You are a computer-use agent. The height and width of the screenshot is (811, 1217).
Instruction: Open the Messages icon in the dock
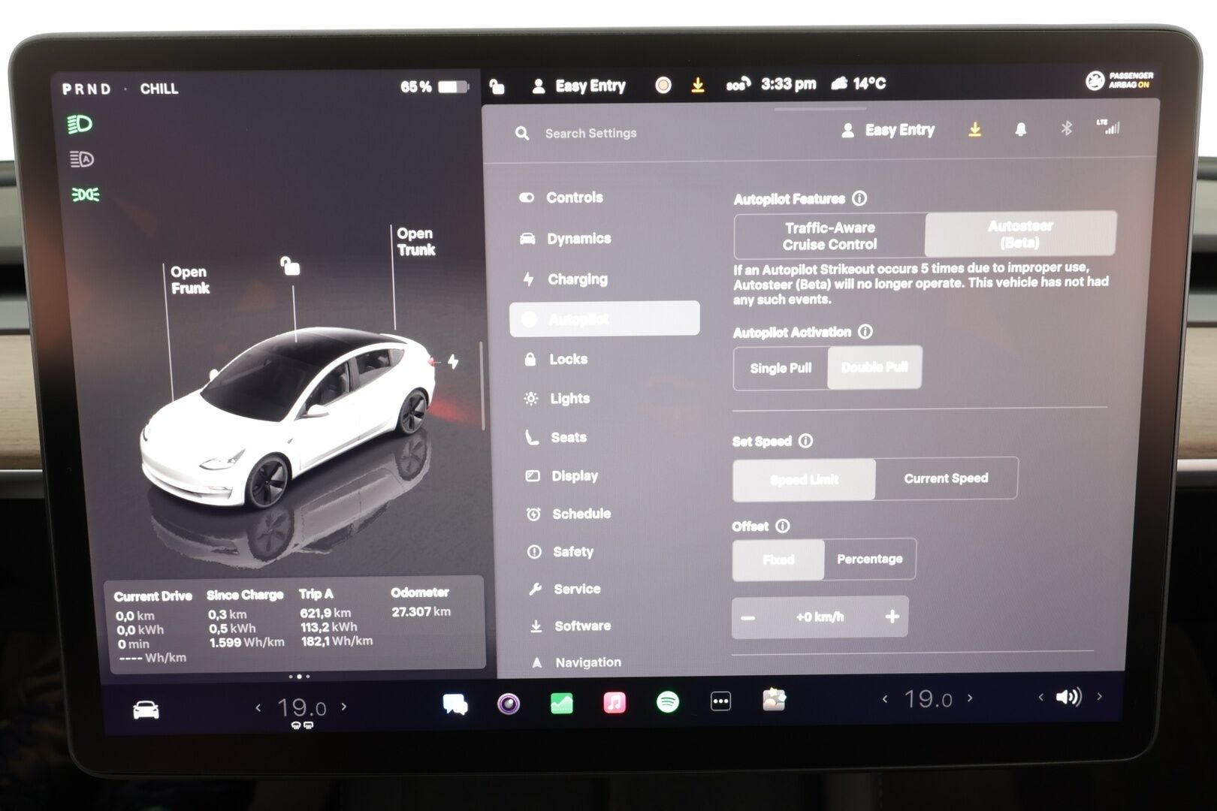[x=455, y=703]
